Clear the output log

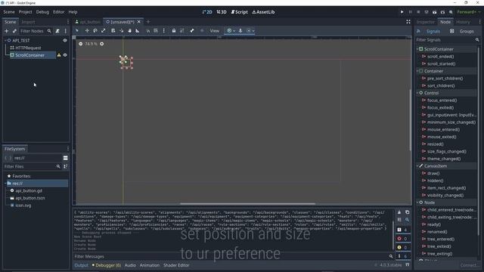point(399,212)
